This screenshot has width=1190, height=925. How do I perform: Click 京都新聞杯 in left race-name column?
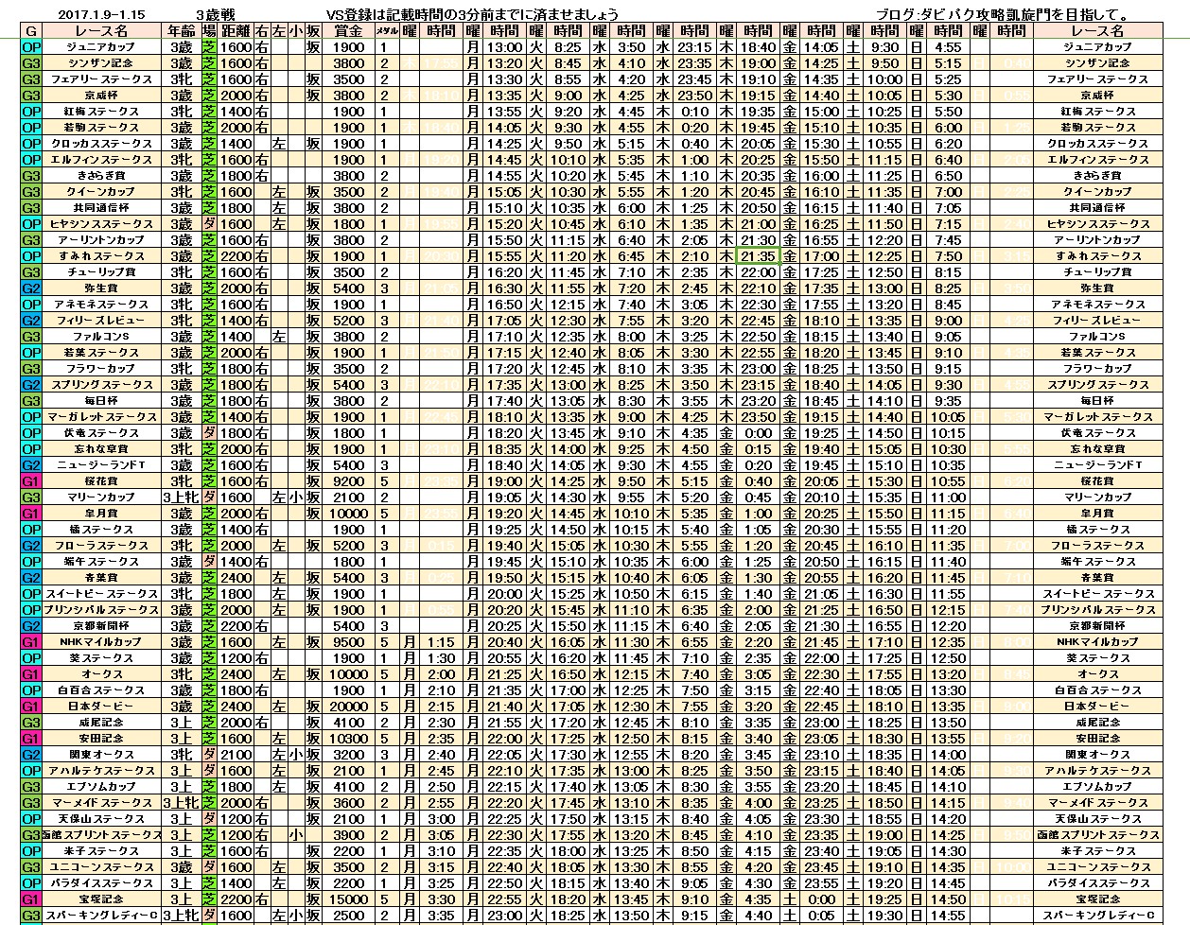102,626
